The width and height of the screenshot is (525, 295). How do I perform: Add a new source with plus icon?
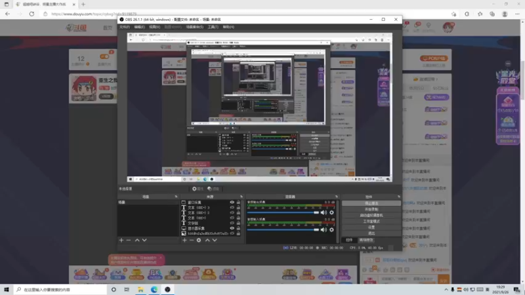coord(184,240)
